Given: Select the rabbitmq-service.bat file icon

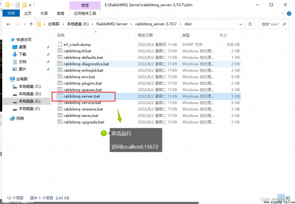Looking at the screenshot, I should tap(60, 103).
